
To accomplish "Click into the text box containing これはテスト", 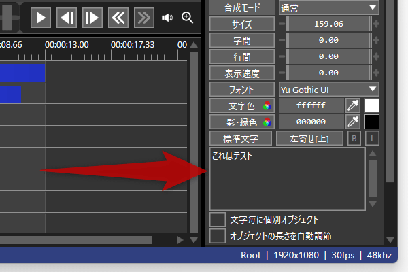I will (288, 179).
